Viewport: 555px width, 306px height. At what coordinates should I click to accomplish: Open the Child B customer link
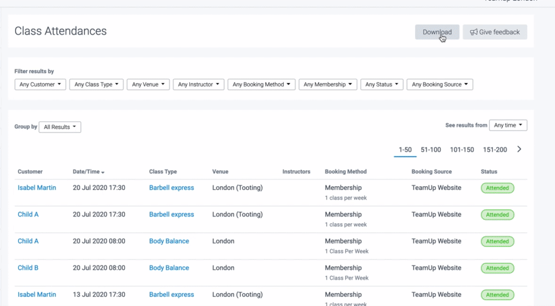point(28,268)
